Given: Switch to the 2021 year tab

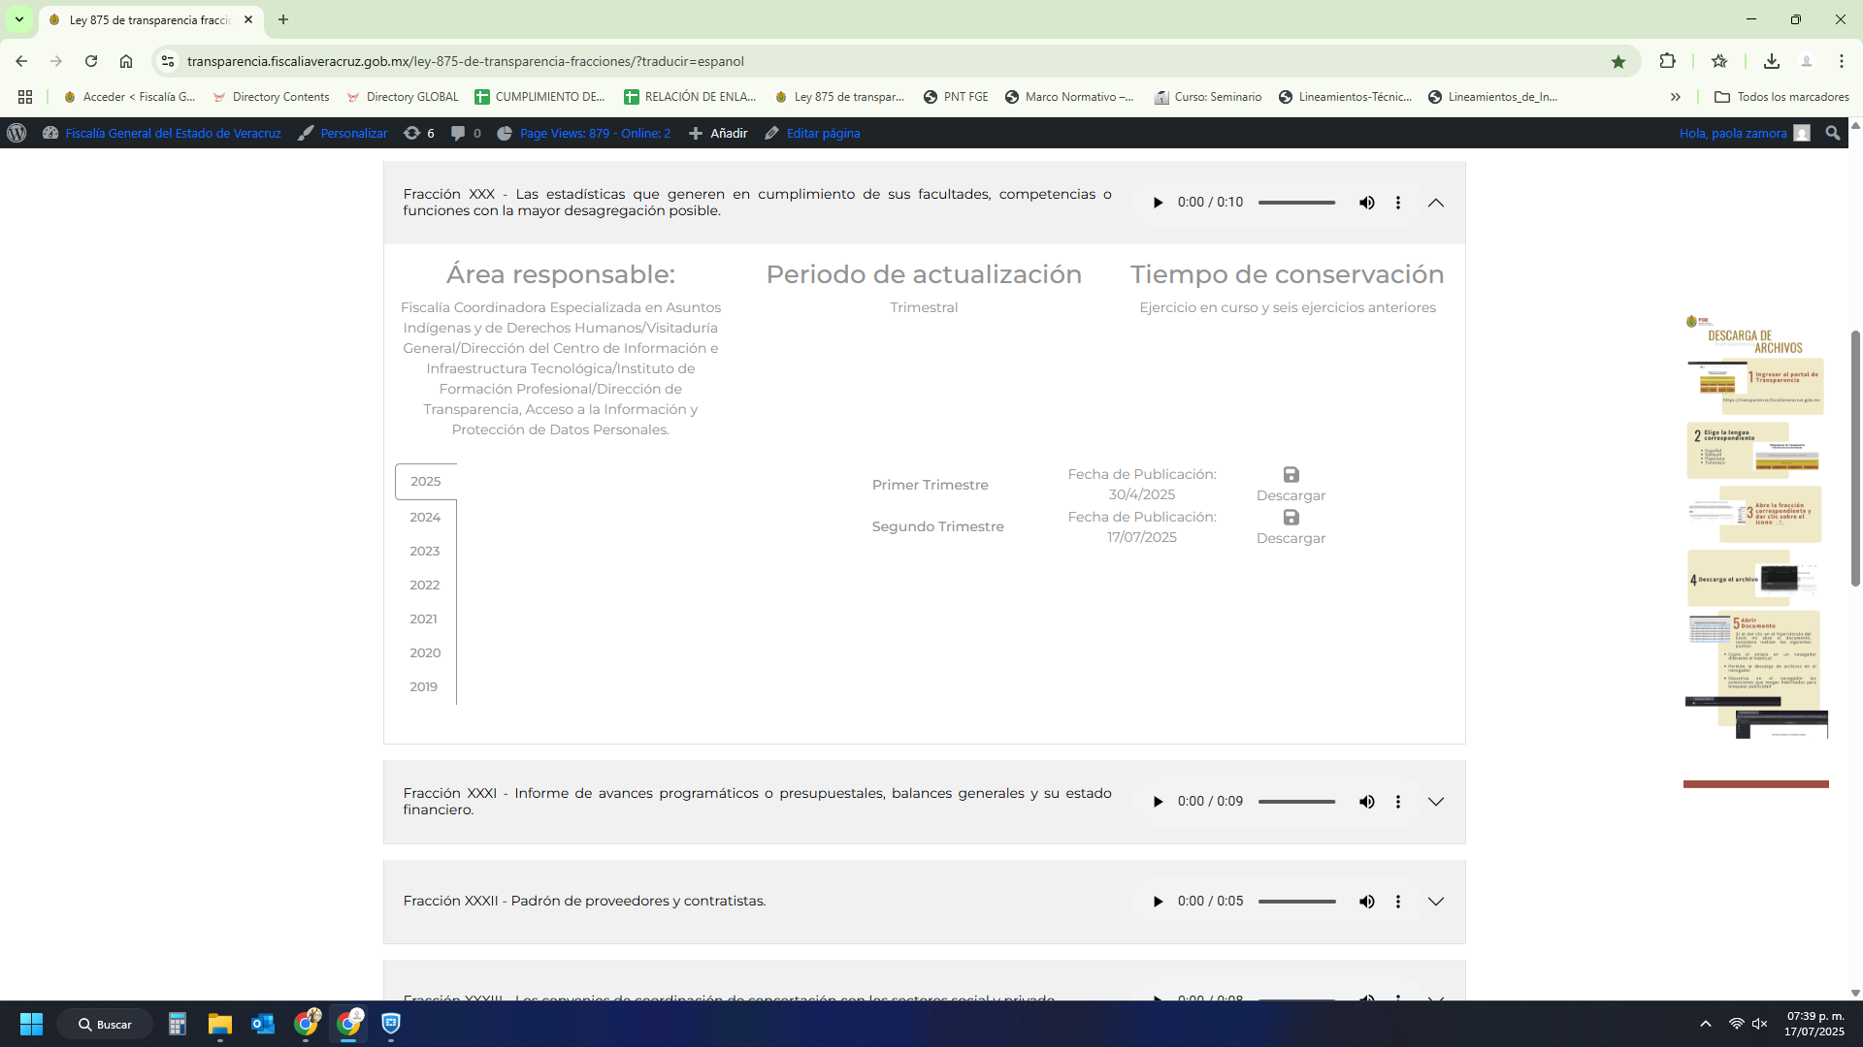Looking at the screenshot, I should coord(423,619).
